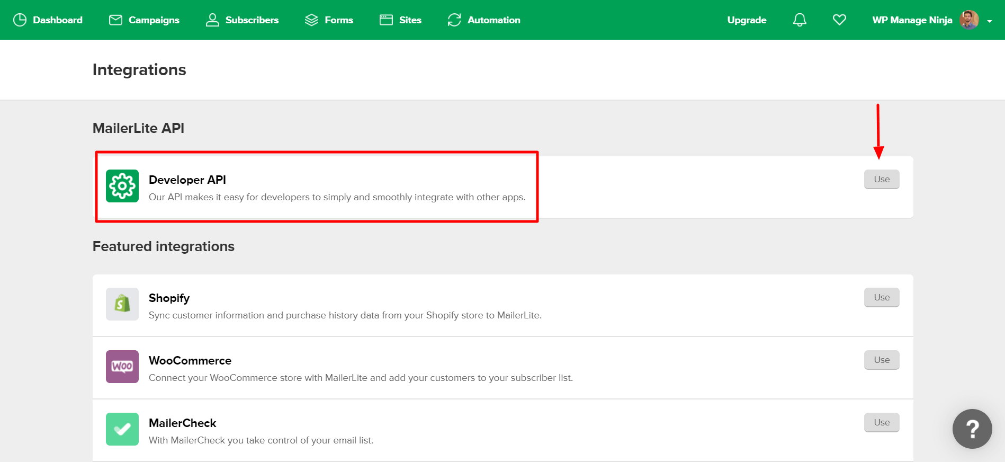
Task: Click the MailerCheck integration title
Action: (x=183, y=423)
